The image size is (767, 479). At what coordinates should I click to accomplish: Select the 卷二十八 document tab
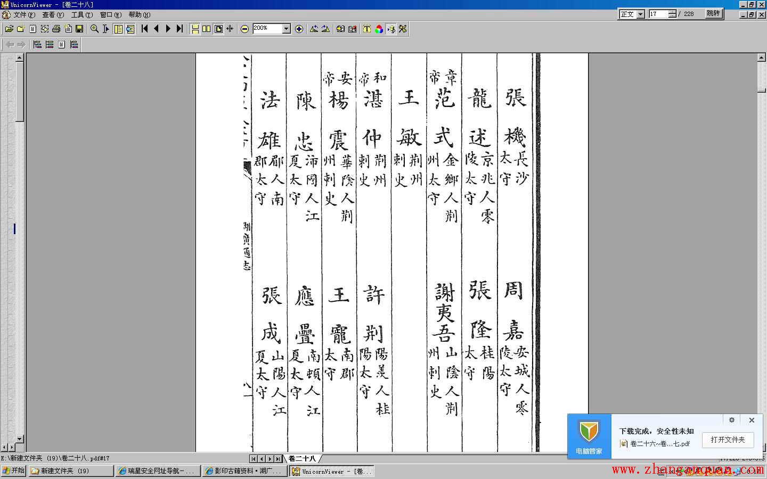[x=303, y=458]
